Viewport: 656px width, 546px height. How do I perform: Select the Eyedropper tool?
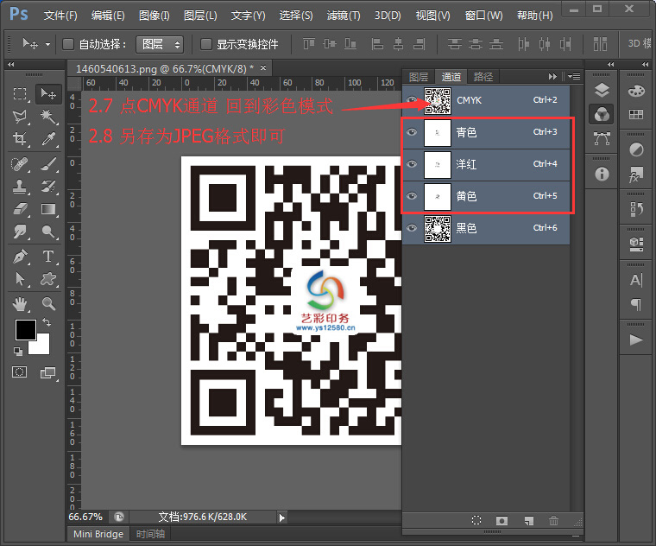click(x=48, y=139)
